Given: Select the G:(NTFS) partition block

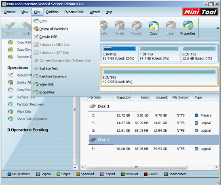Looking at the screenshot, I should coord(199,53).
